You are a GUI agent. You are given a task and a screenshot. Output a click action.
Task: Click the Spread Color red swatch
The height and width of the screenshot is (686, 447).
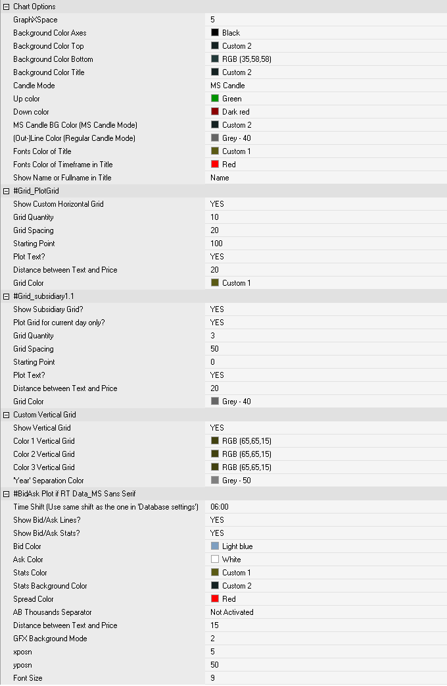click(215, 598)
